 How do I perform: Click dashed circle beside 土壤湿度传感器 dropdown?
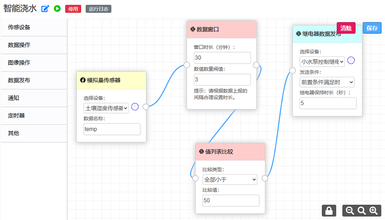click(x=135, y=107)
